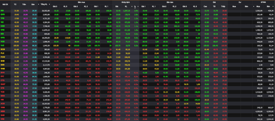The height and width of the screenshot is (121, 275).
Task: Click Giá 3 header under Bên mua
Action: coord(55,6)
